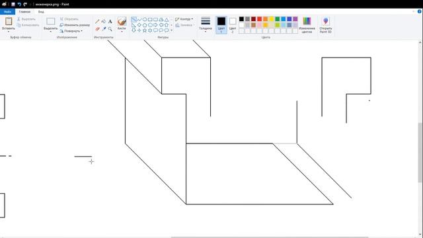The image size is (423, 238).
Task: Click the Изменить размер resize button
Action: [75, 25]
